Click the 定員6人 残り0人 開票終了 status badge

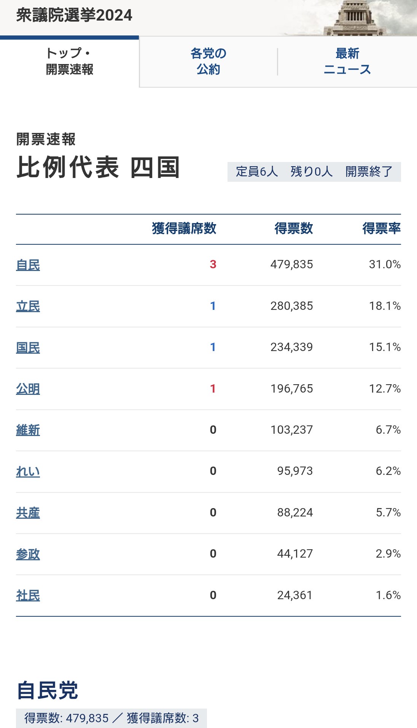[314, 172]
